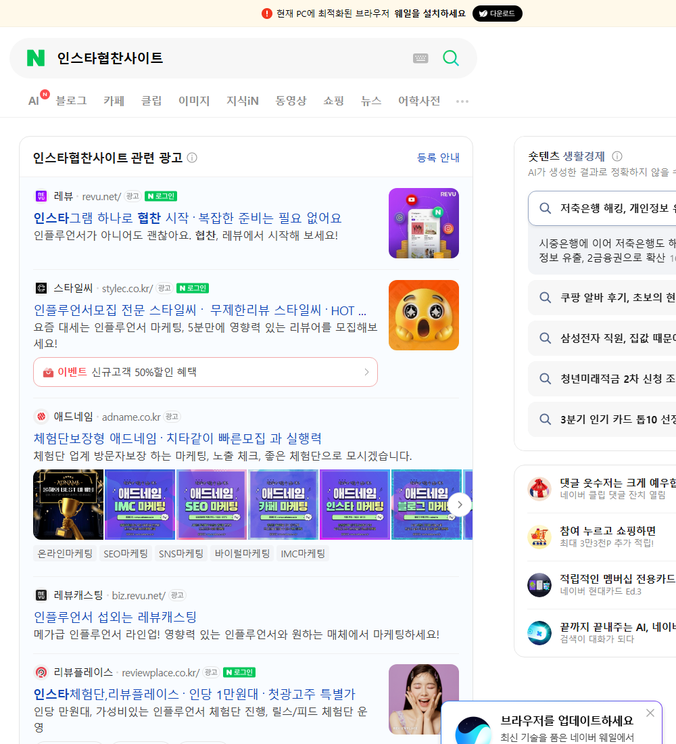676x744 pixels.
Task: Switch to the 뉴스 tab
Action: click(371, 101)
